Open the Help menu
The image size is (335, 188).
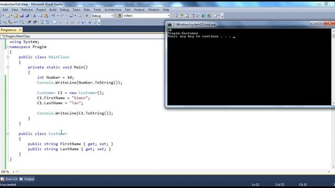tap(166, 9)
